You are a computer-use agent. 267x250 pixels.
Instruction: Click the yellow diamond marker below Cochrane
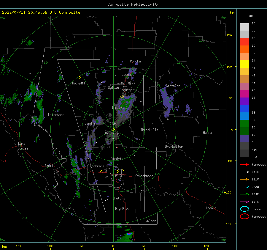(101, 172)
